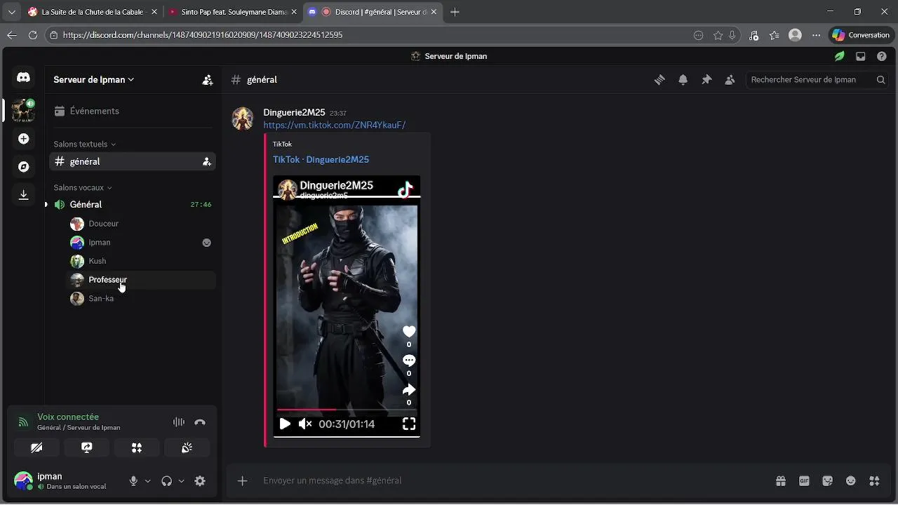Viewport: 898px width, 505px height.
Task: Open the apps launcher in message bar
Action: [874, 481]
